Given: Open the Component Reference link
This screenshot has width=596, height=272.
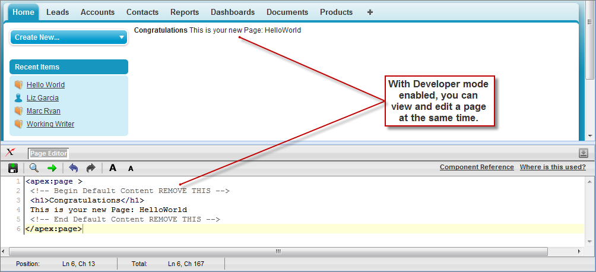Looking at the screenshot, I should coord(477,167).
